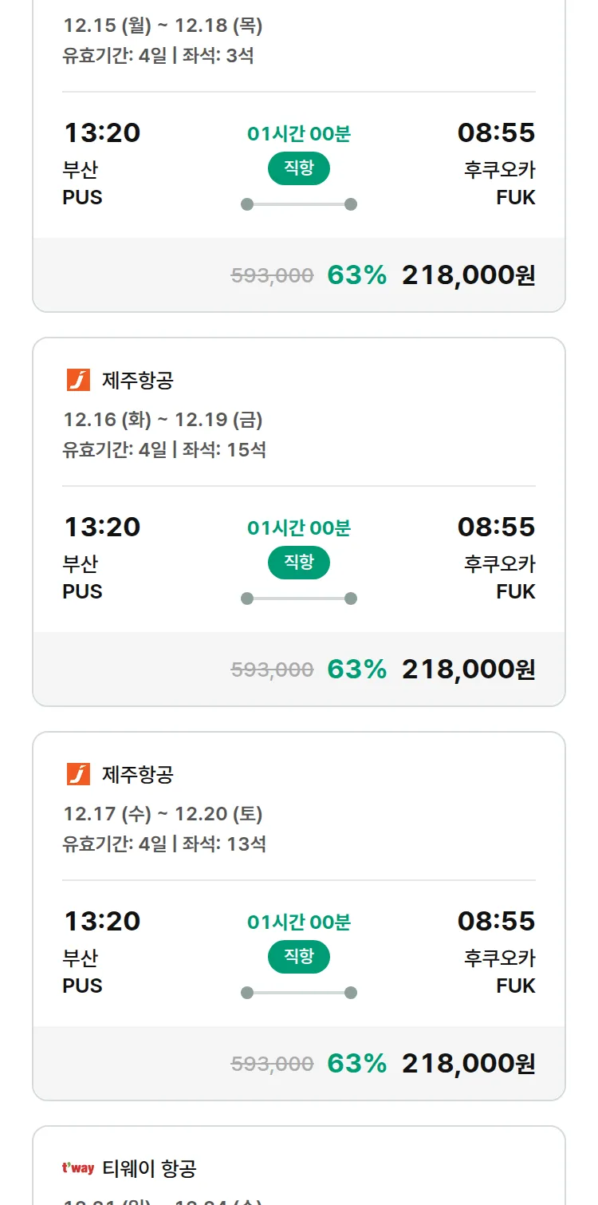Click the 제주항공 name on the 12.16 card
This screenshot has height=1205, width=598.
coord(138,381)
